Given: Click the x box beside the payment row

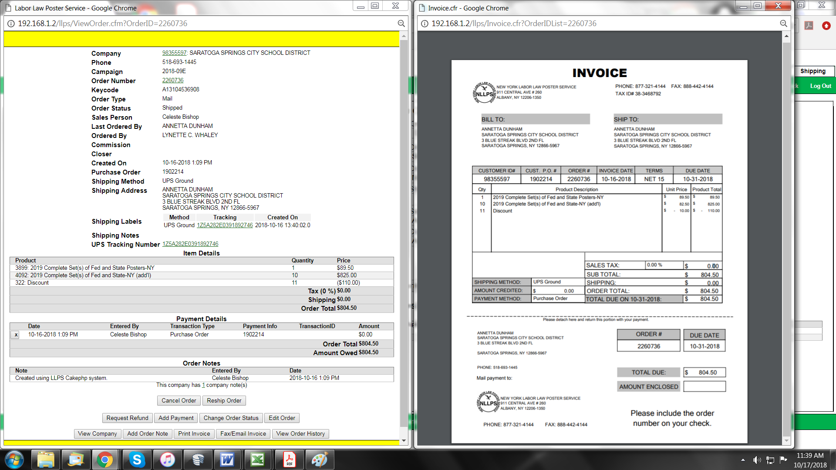Looking at the screenshot, I should coord(16,335).
